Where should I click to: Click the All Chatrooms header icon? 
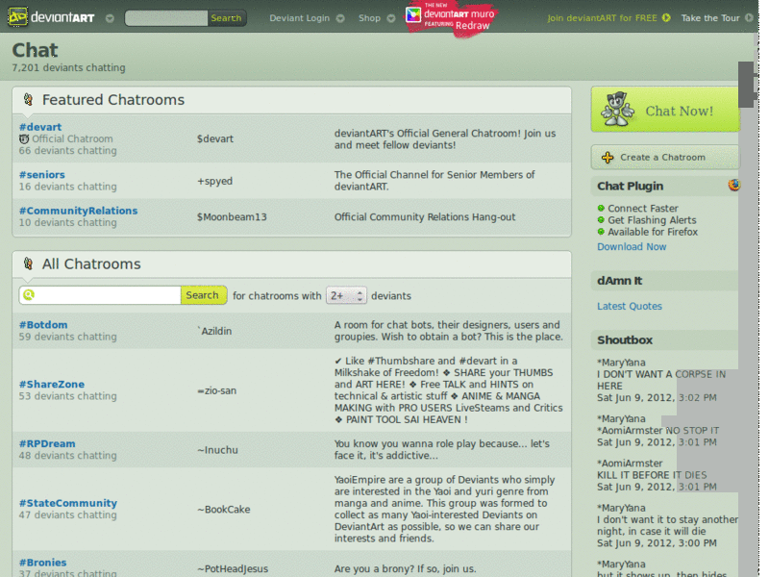29,263
